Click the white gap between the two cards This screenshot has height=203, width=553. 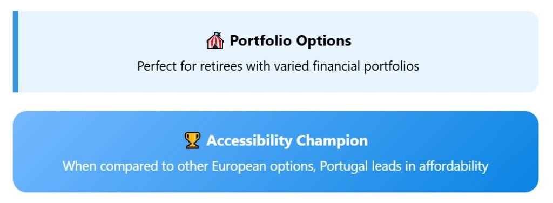[276, 102]
